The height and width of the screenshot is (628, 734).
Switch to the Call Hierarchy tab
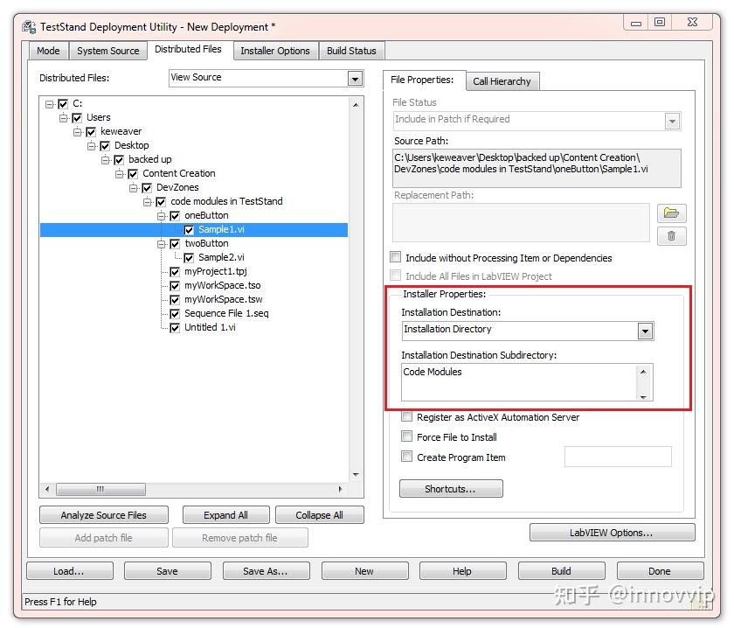tap(502, 81)
